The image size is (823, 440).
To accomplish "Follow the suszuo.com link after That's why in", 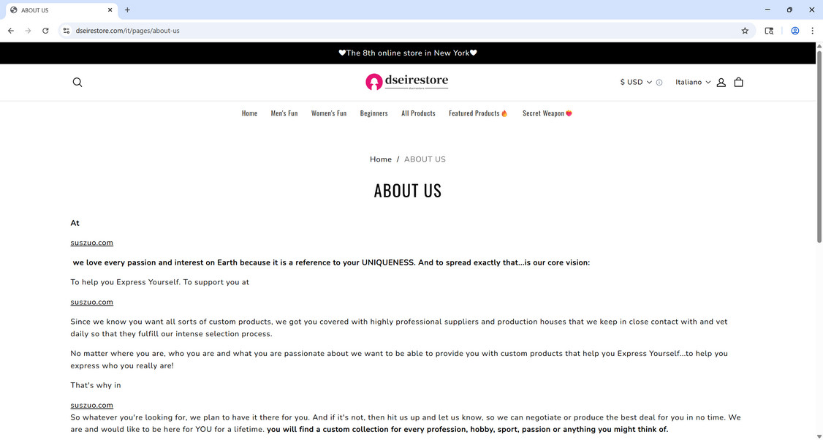I will (x=92, y=405).
